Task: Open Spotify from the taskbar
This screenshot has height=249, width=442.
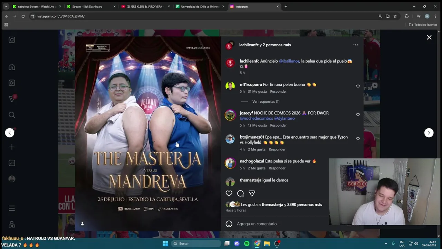Action: (x=247, y=243)
